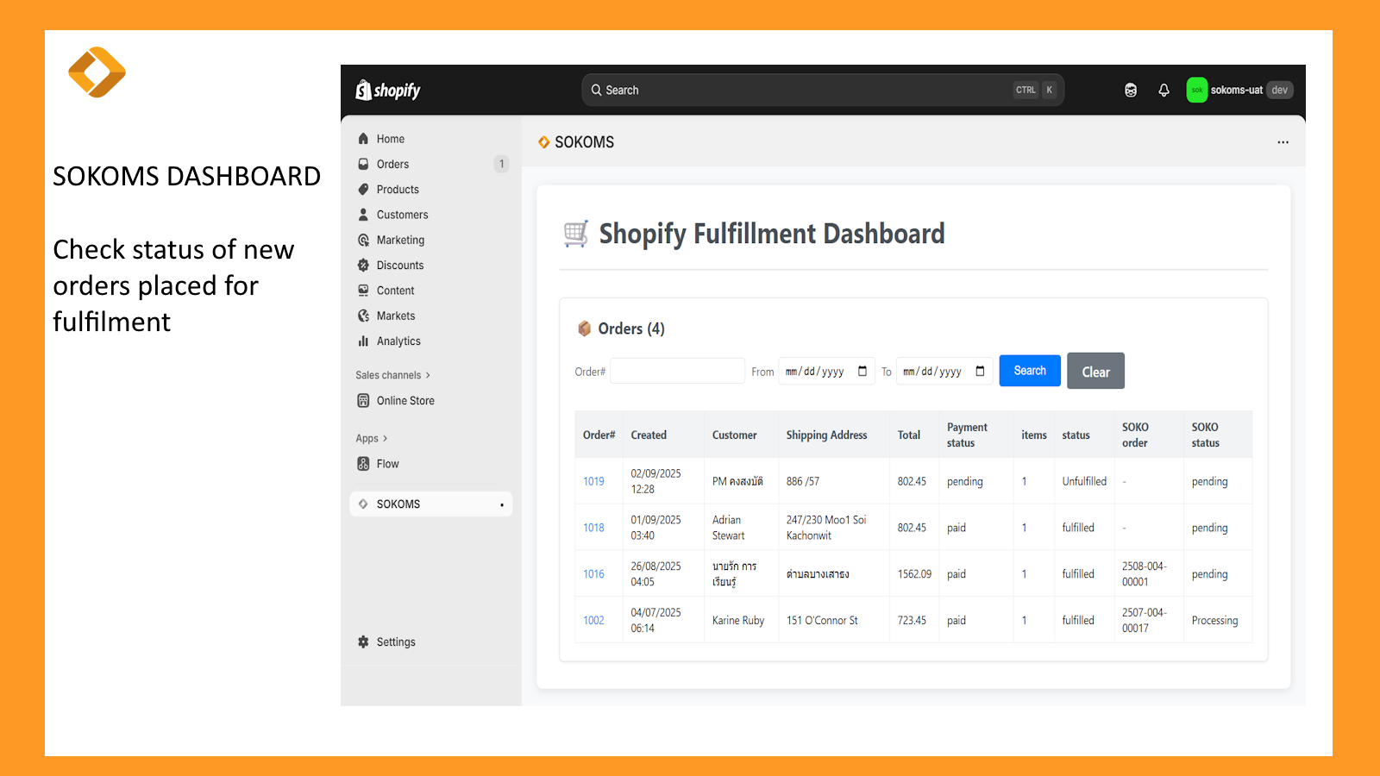Open the SOKOMS three-dot more menu
The height and width of the screenshot is (776, 1380).
tap(1283, 142)
